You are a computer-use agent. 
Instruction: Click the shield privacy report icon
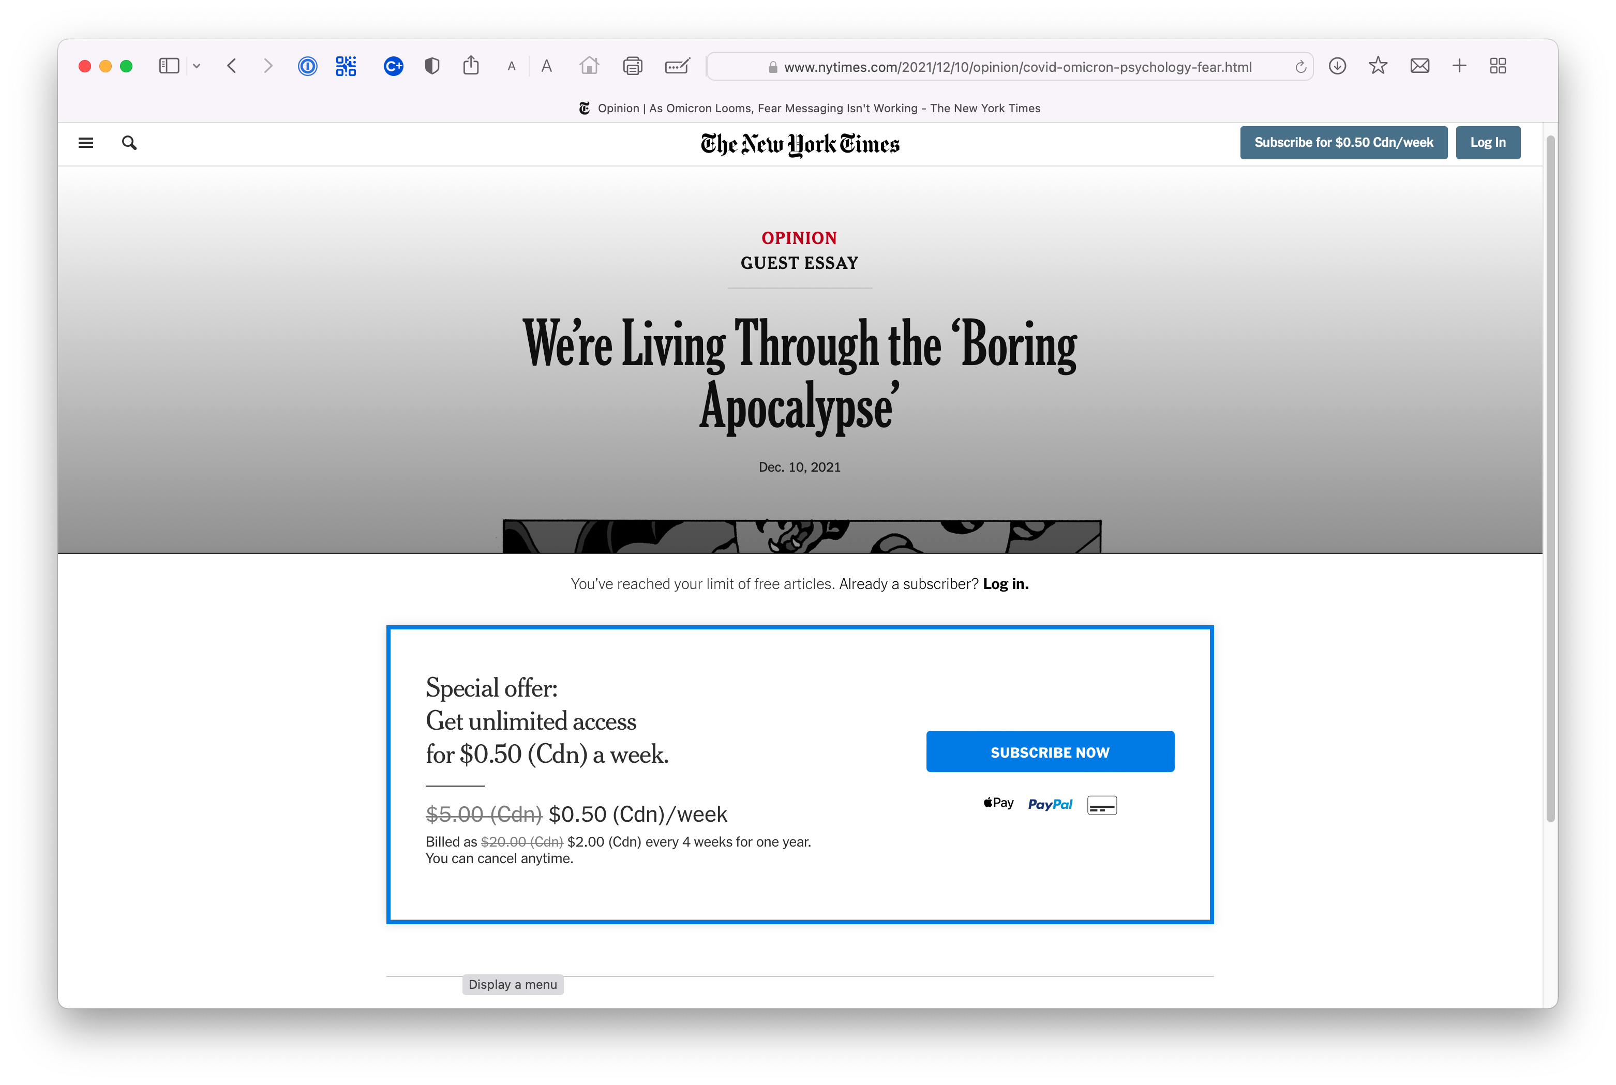(x=432, y=66)
